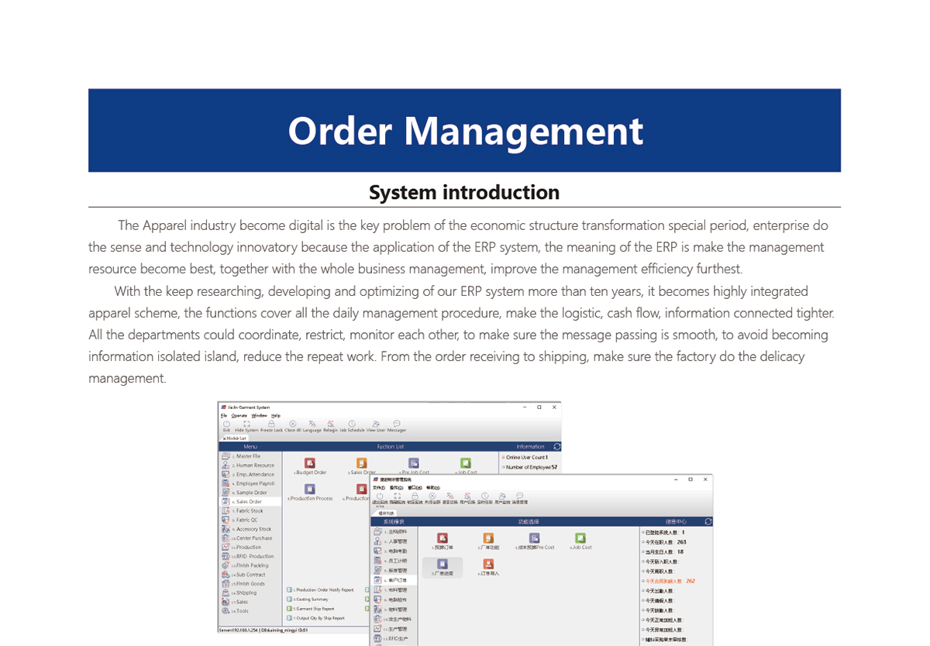930x646 pixels.
Task: Click padlock lock-system icon in Chinese window toolbar
Action: click(x=415, y=497)
